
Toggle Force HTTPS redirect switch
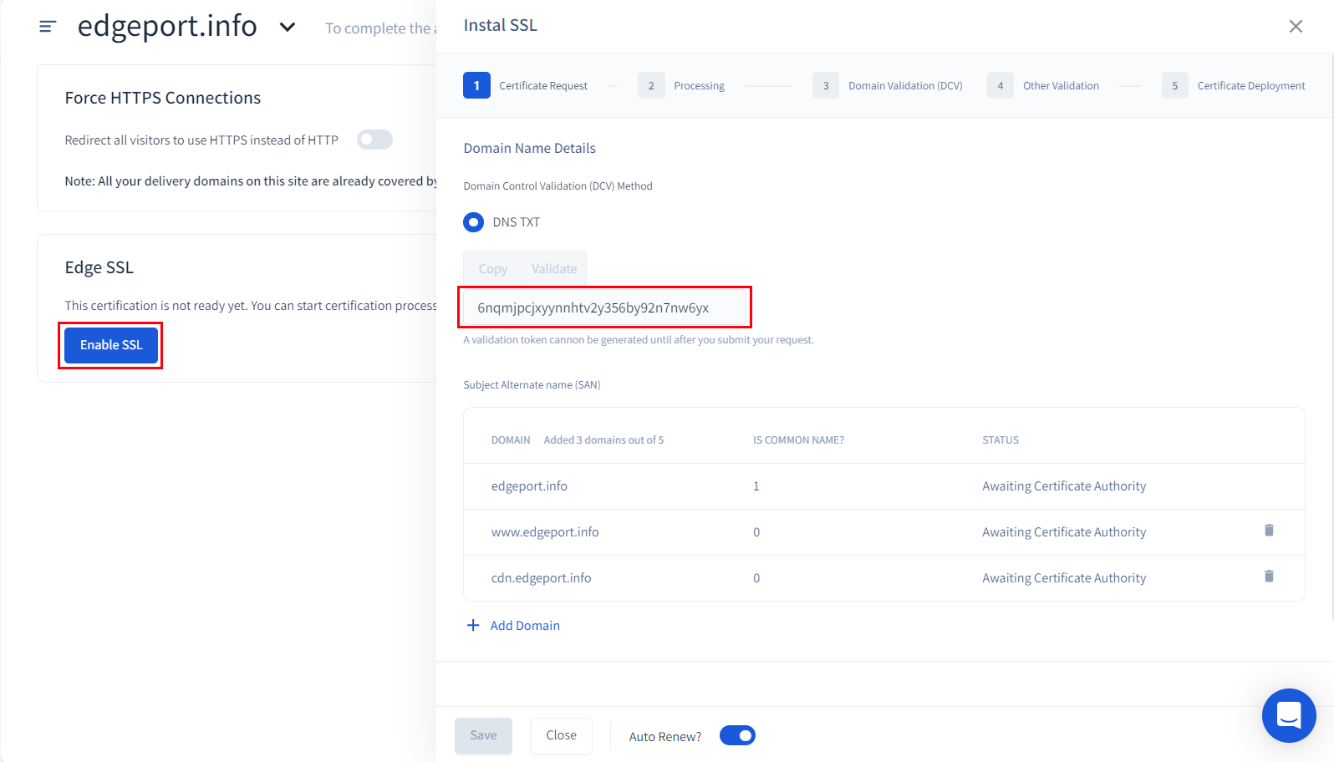[374, 140]
